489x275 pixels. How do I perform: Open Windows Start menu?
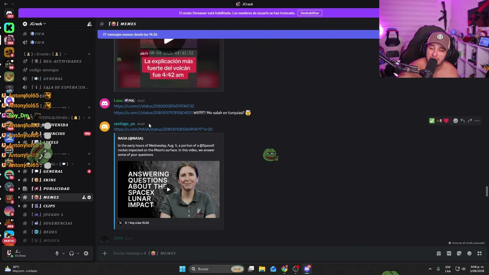182,269
